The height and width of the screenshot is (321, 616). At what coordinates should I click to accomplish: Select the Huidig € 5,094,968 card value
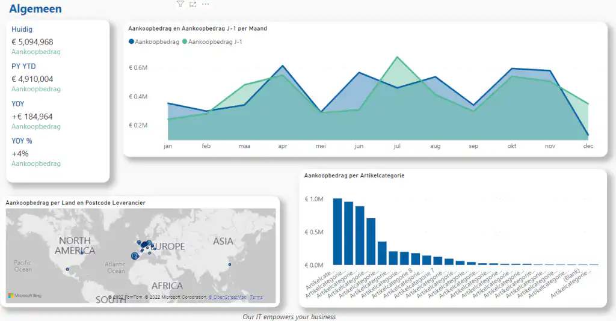click(x=32, y=42)
